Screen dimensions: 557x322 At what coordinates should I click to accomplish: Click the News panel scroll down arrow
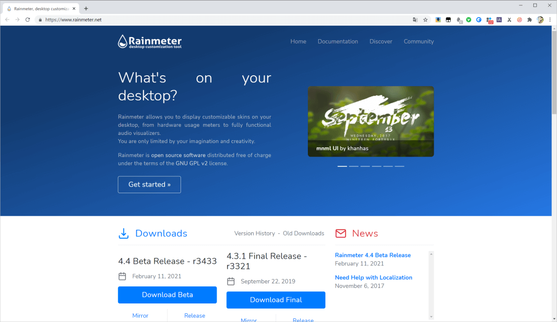(x=431, y=317)
